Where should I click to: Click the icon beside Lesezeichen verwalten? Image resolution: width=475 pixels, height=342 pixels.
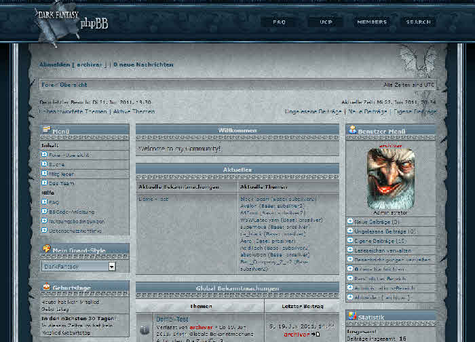coord(350,250)
